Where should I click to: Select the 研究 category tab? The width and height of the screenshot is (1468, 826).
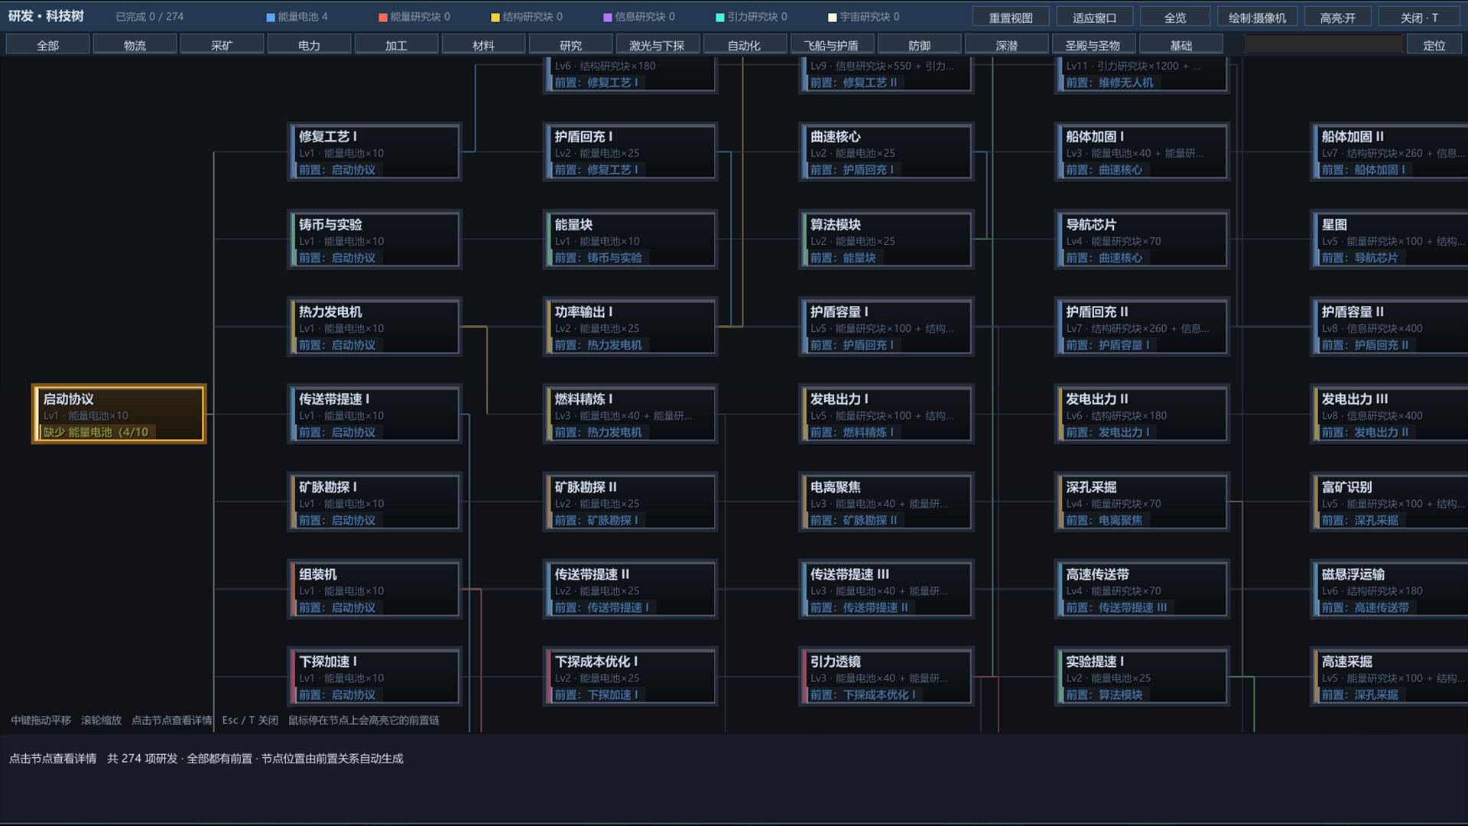tap(570, 45)
